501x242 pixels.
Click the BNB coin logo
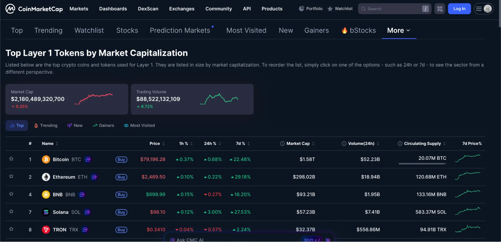click(46, 194)
